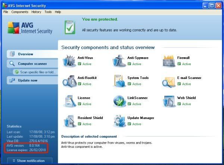224x165 pixels.
Task: Click AVG version value 8.0.164
Action: point(34,146)
